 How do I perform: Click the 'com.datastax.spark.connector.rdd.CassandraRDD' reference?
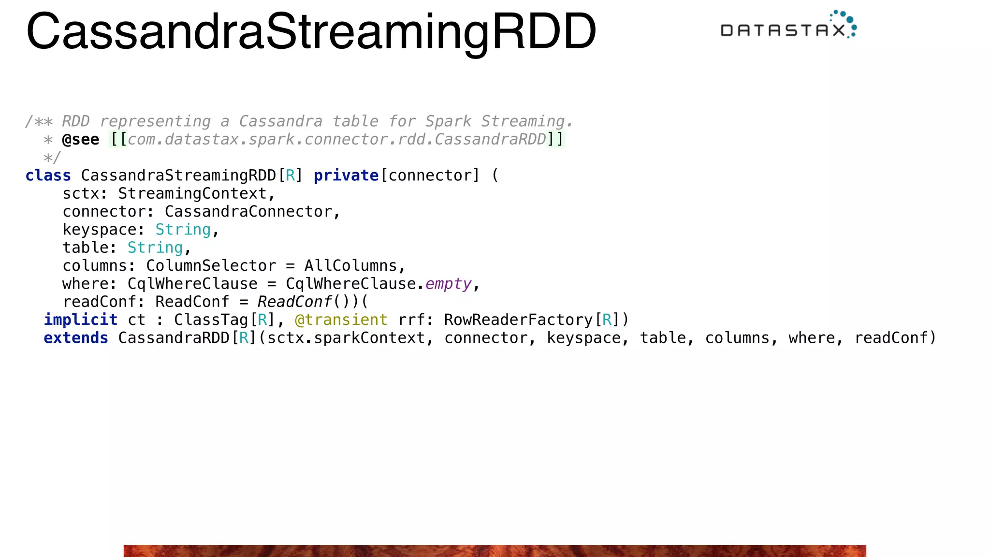(x=337, y=140)
